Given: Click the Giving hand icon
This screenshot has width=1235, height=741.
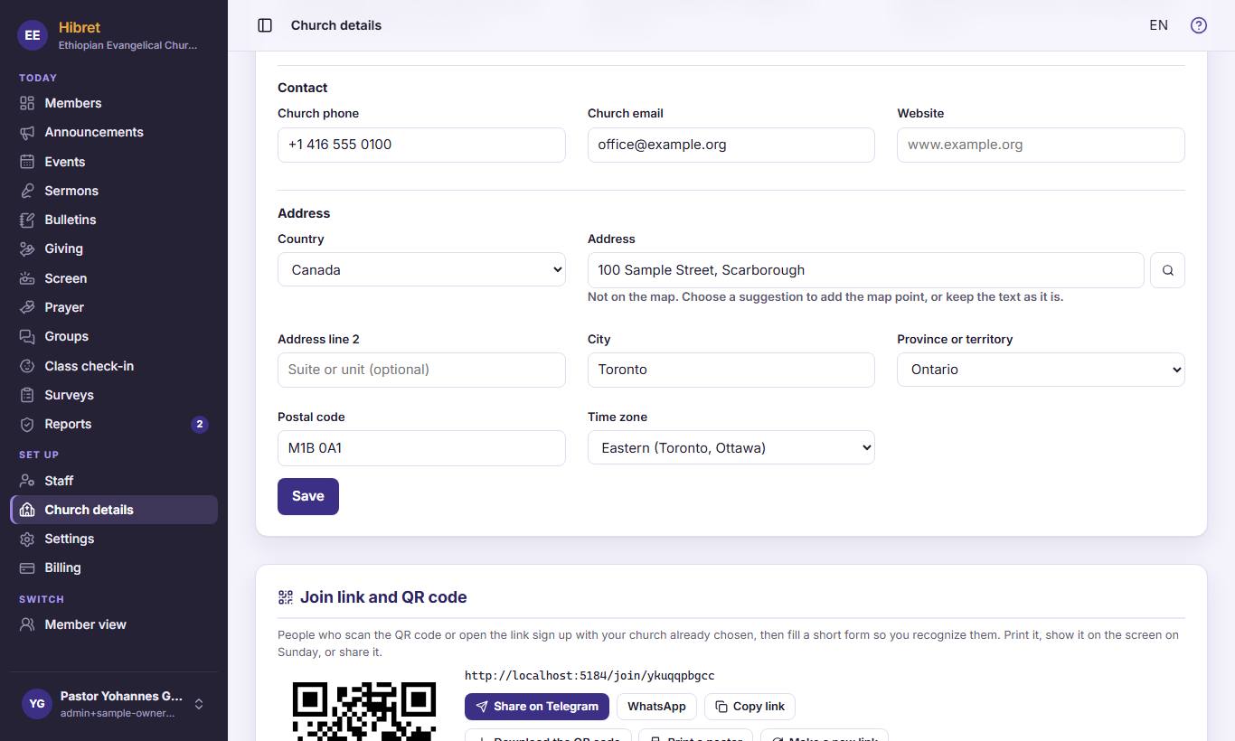Looking at the screenshot, I should tap(27, 249).
